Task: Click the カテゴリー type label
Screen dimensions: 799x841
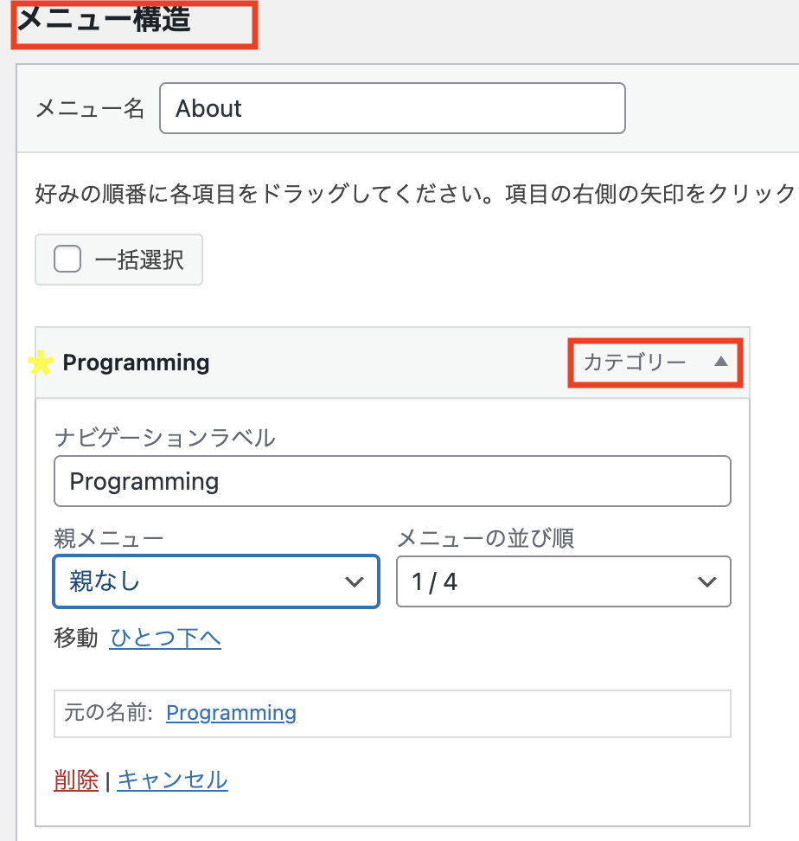Action: tap(634, 363)
